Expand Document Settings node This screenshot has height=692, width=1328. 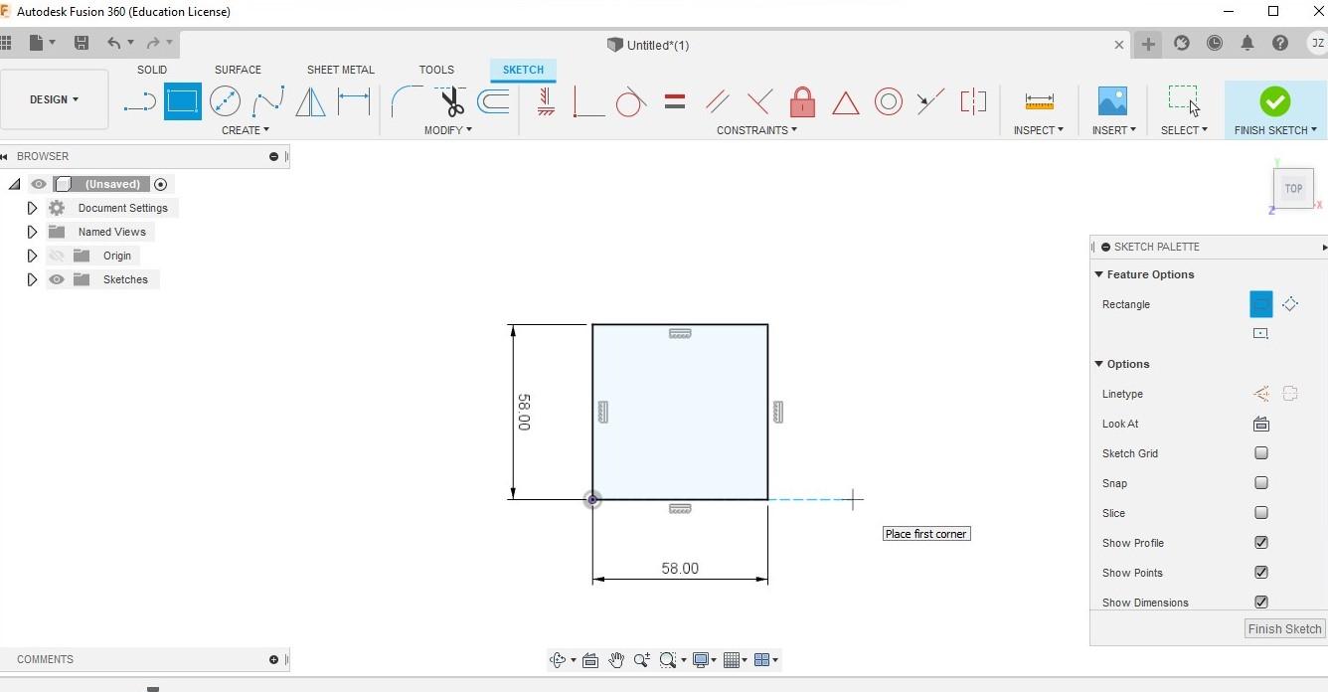32,208
